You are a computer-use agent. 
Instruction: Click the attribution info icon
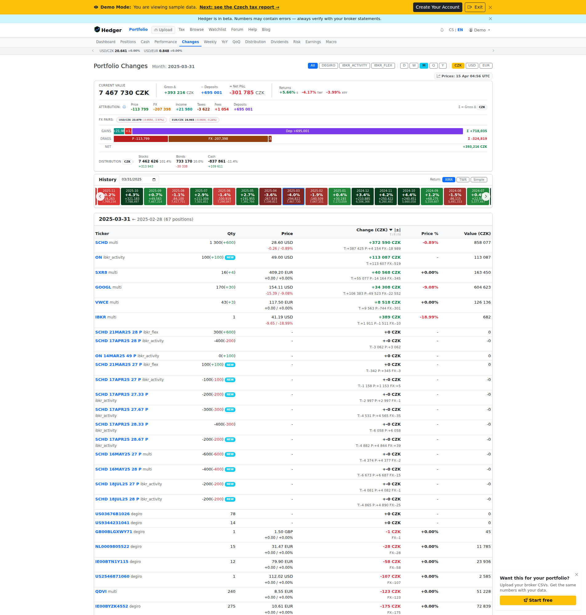(124, 107)
